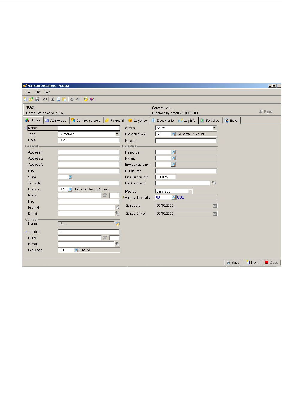Click the Copy toolbar icon
This screenshot has width=282, height=418.
[58, 99]
